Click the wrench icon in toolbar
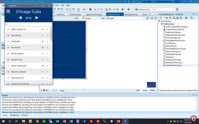 click(x=118, y=9)
